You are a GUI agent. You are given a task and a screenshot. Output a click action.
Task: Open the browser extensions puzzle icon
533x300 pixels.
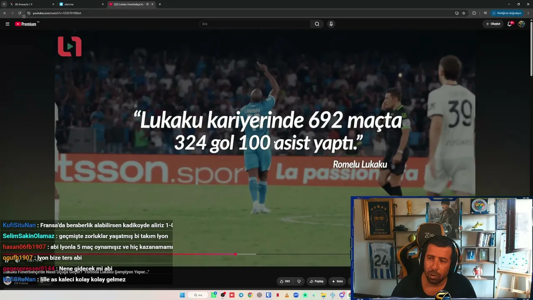click(x=474, y=13)
